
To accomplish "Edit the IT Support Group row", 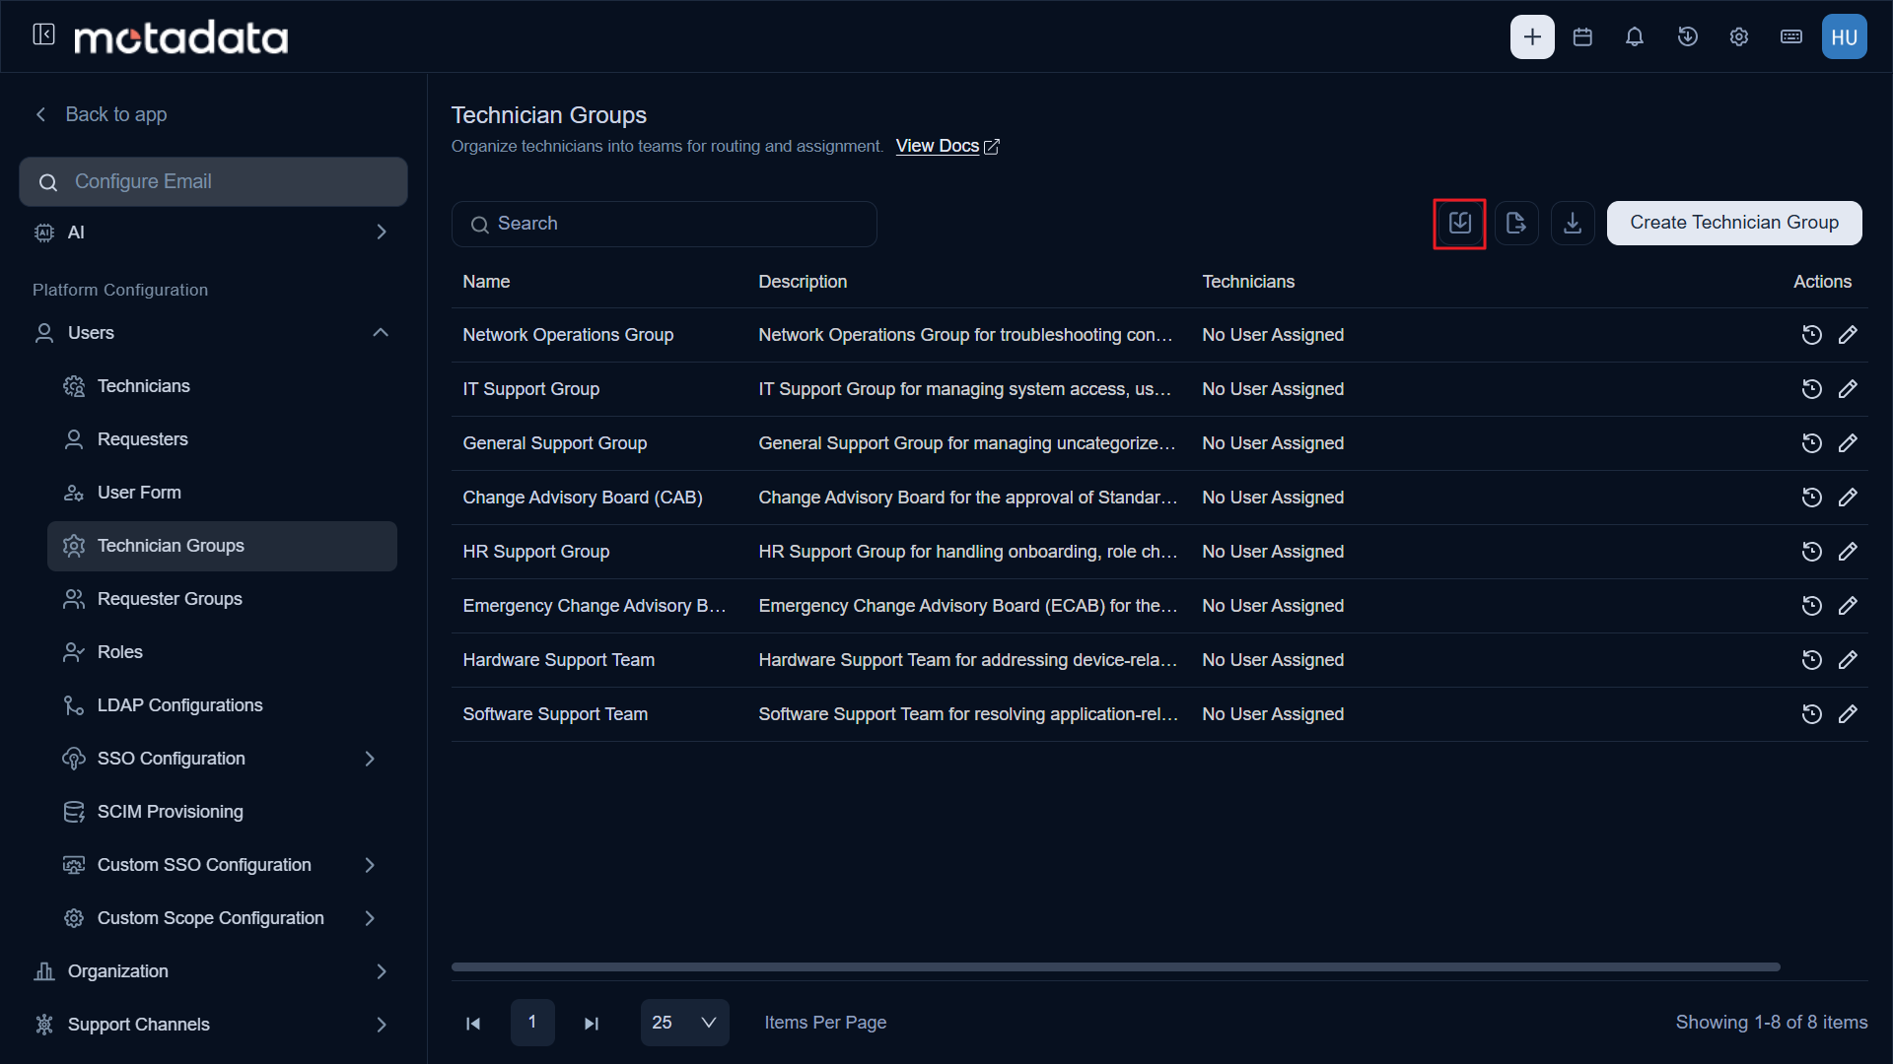I will click(x=1848, y=389).
